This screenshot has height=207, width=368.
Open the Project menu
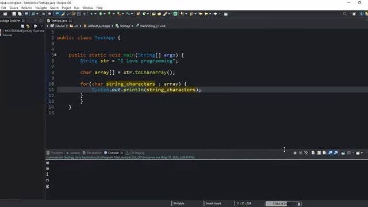coord(66,8)
